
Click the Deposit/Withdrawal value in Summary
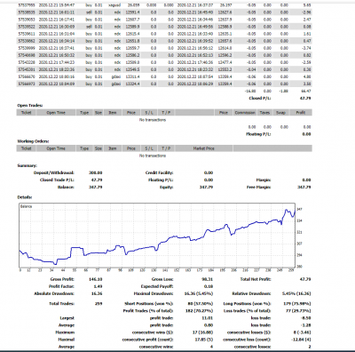coord(95,172)
